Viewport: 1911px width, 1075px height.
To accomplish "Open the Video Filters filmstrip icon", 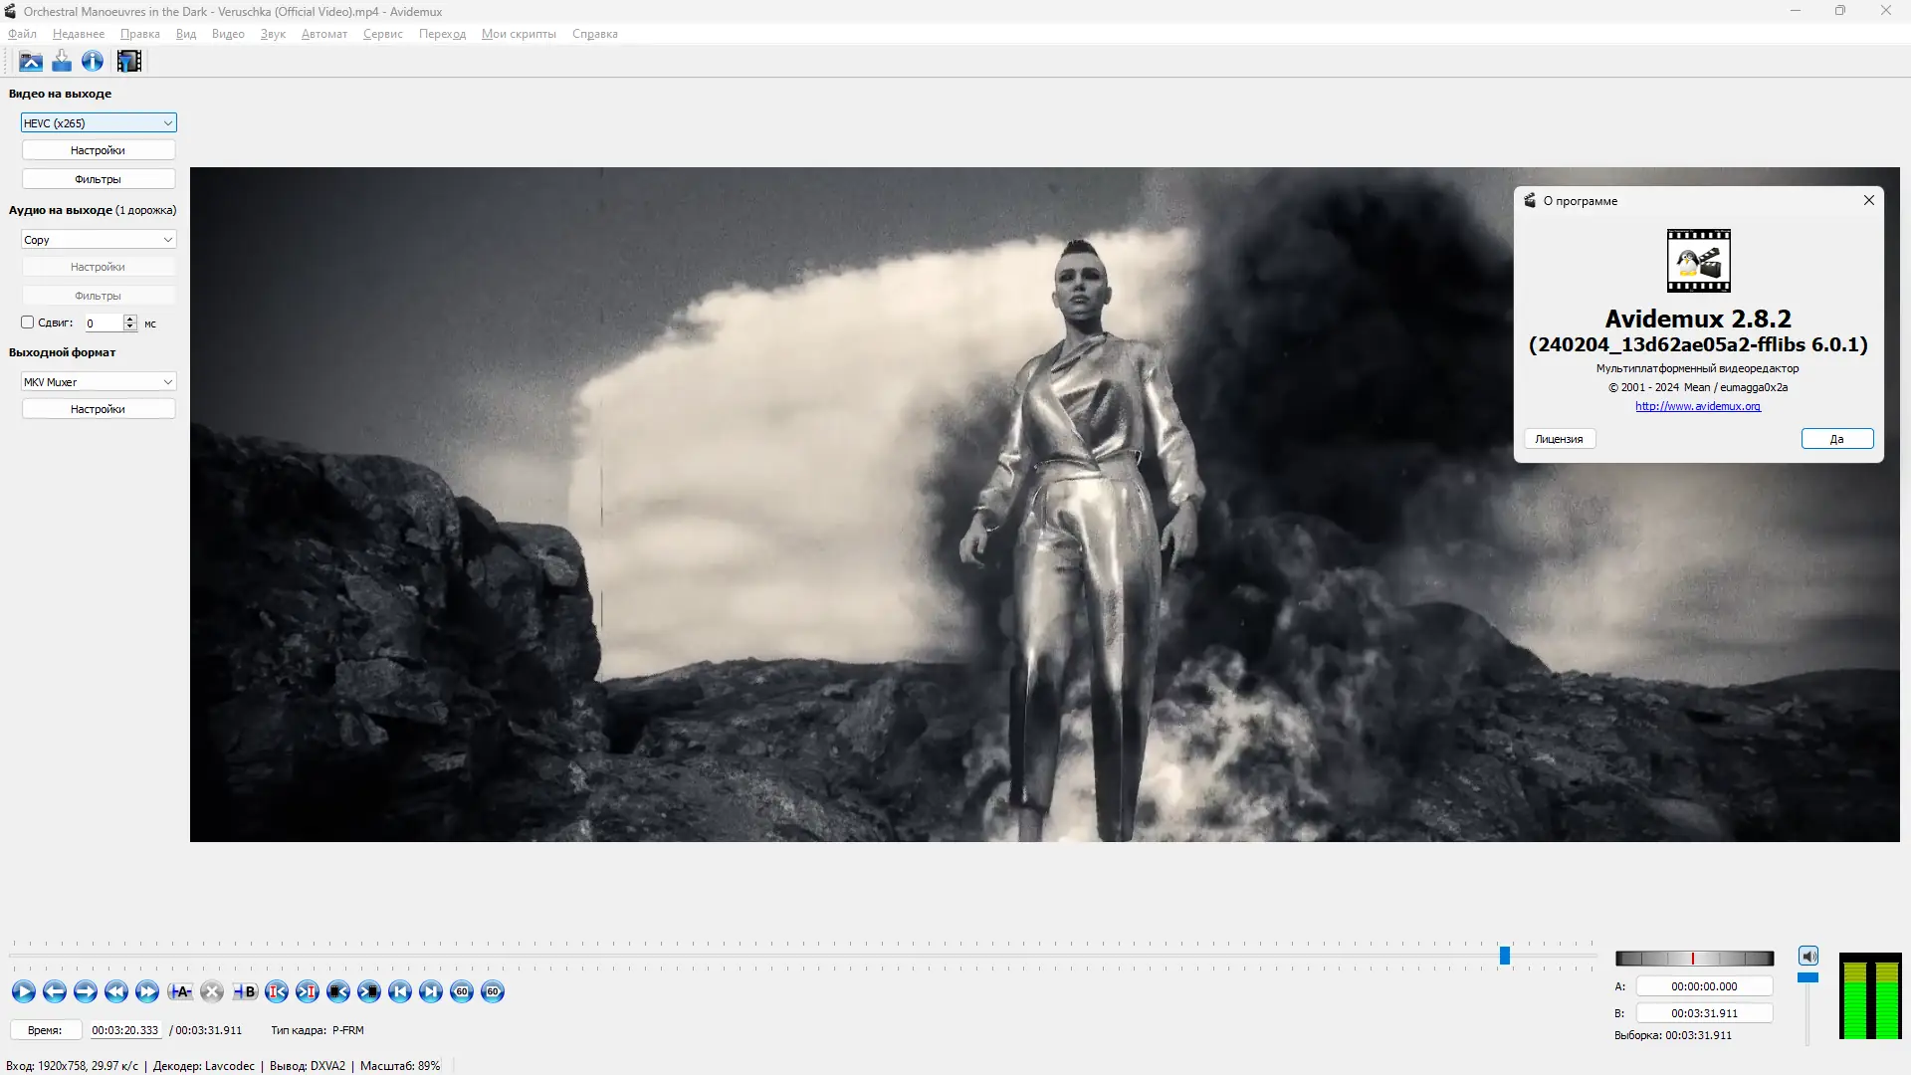I will click(128, 61).
